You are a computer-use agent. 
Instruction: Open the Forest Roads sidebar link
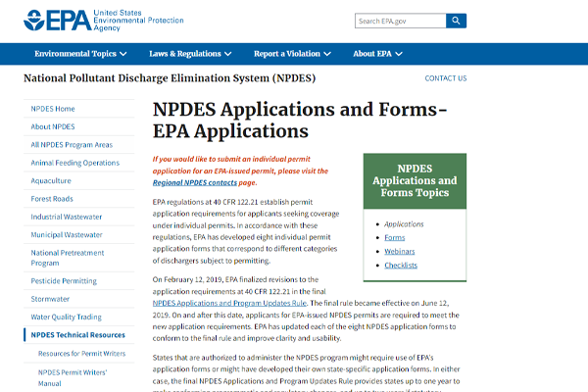point(52,199)
